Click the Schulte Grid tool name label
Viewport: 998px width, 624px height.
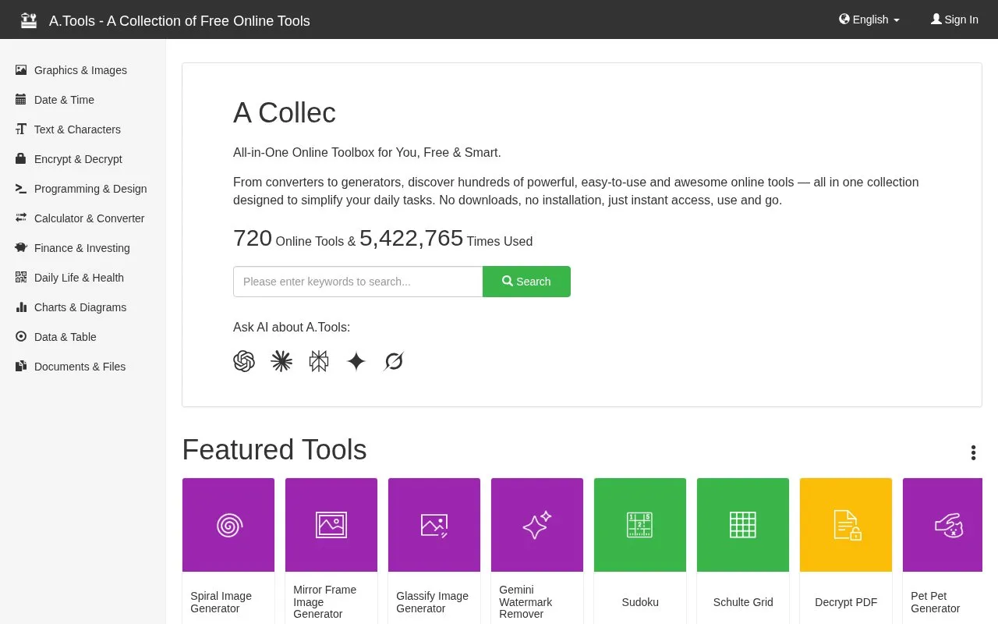pyautogui.click(x=743, y=602)
